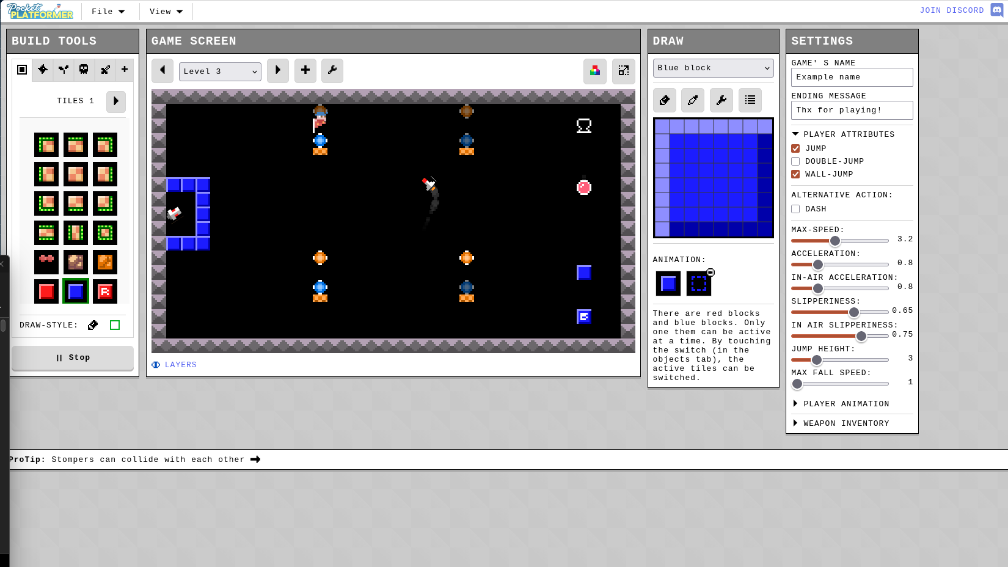
Task: Open the color palette icon in Game Screen
Action: click(595, 71)
